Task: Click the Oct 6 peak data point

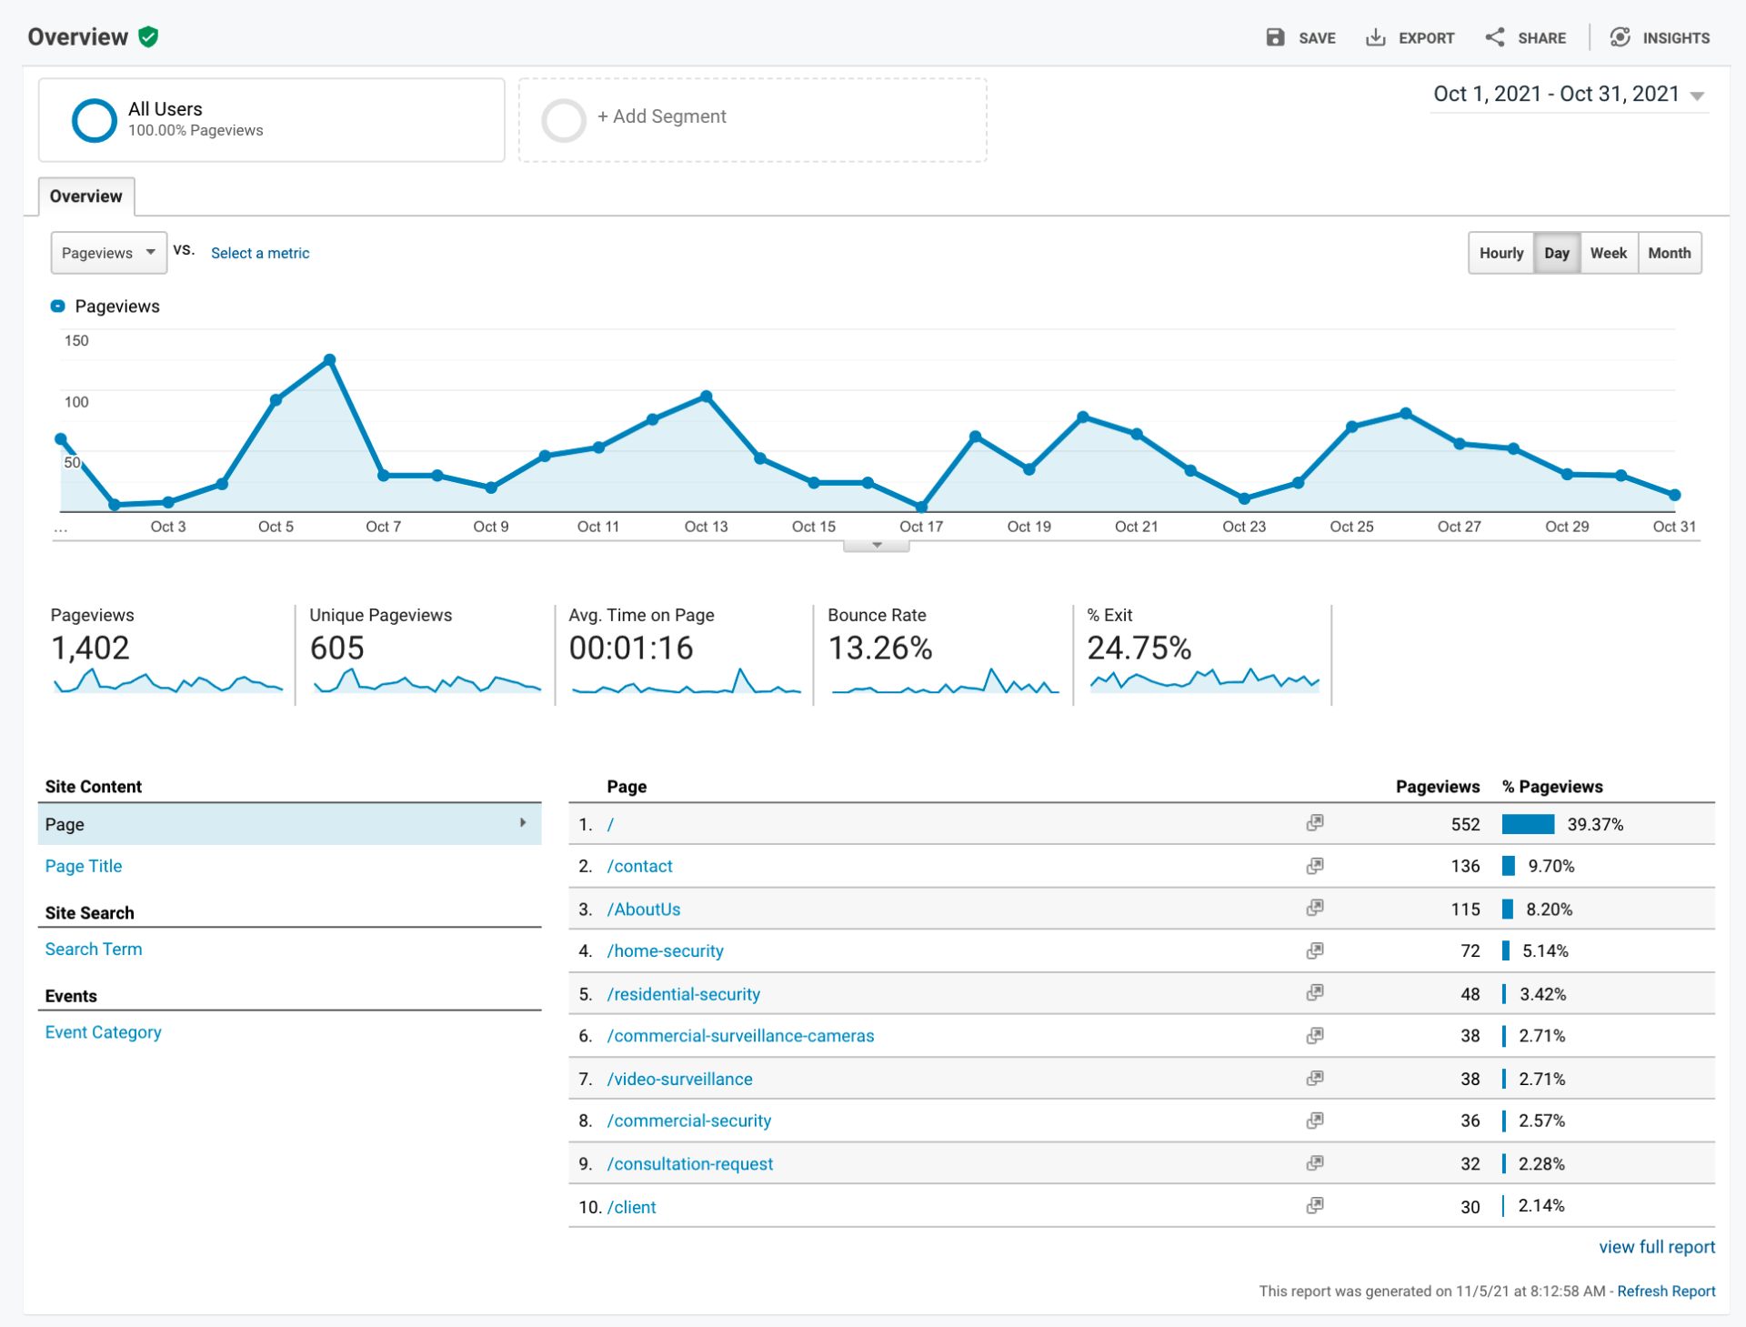Action: 330,361
